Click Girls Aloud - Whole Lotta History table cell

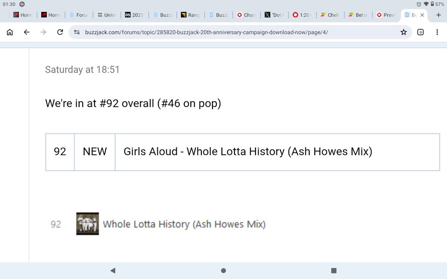pos(277,152)
